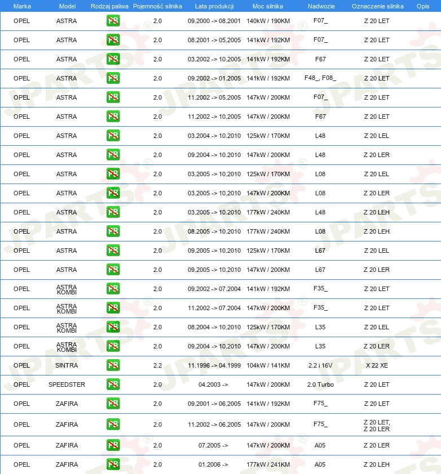
Task: Click fuel icon in Zafira 09.2001 -> 06.2005 row
Action: pos(113,404)
